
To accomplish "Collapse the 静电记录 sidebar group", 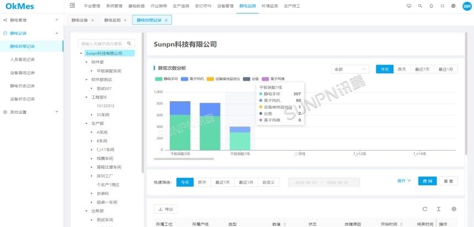I will tap(32, 33).
